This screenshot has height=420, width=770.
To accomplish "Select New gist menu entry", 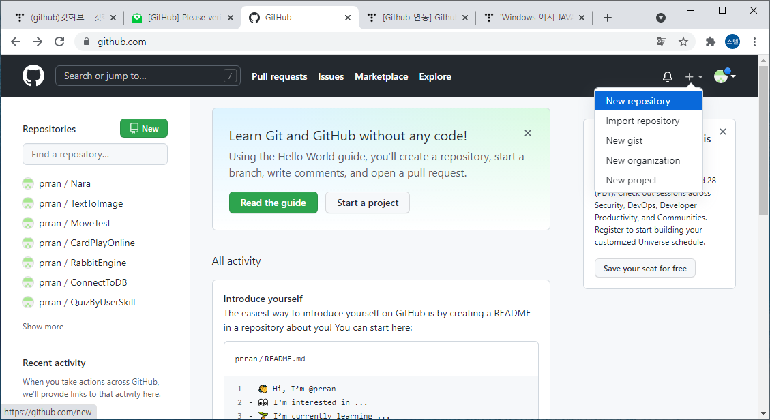I will (x=648, y=141).
